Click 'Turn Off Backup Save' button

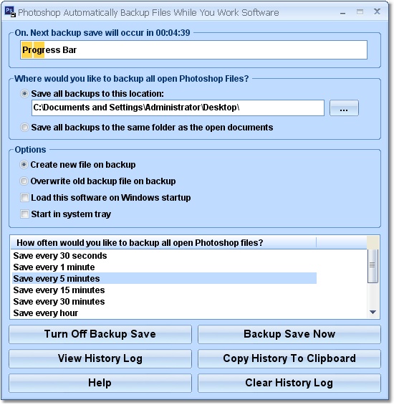click(x=100, y=334)
